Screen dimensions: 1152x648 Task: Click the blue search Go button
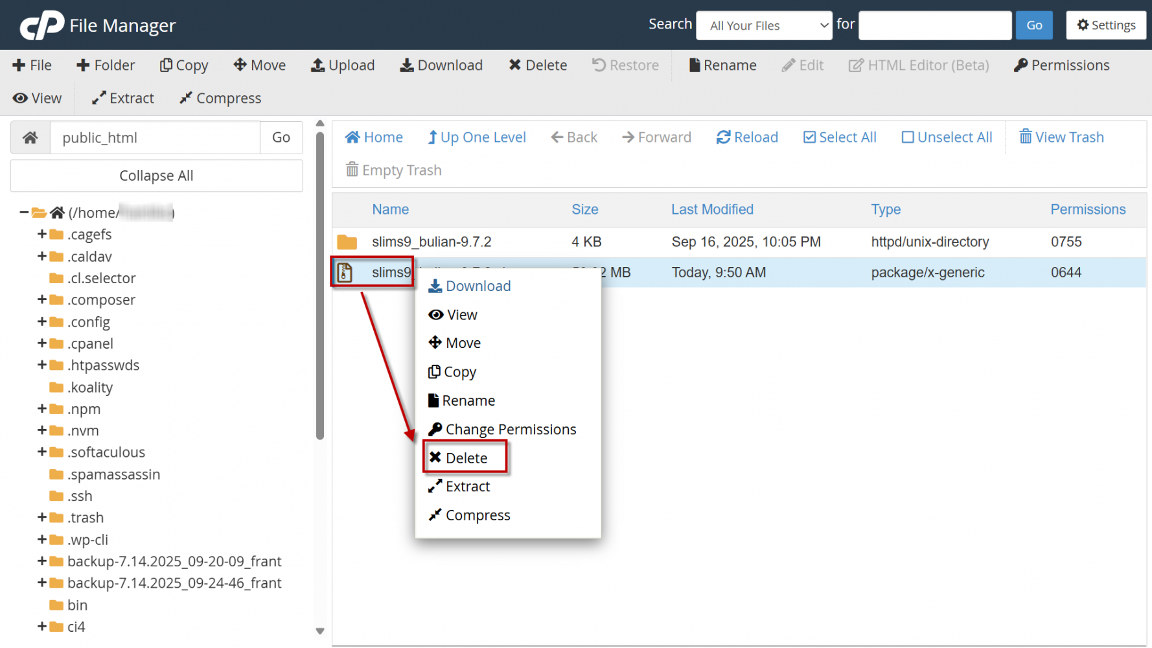1033,25
